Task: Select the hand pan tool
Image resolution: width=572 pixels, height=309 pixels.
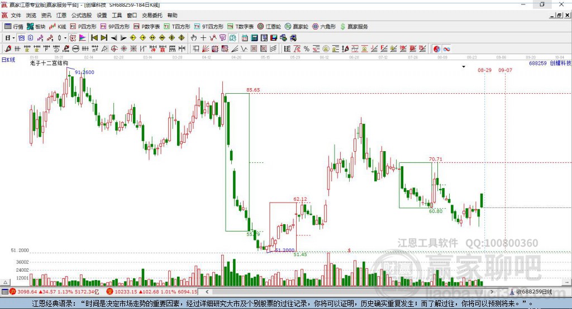Action: click(x=193, y=37)
